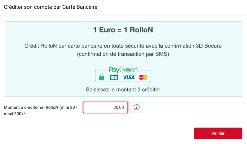Click the 'Créditer son compte par Carte Bancaire' title

[51, 7]
